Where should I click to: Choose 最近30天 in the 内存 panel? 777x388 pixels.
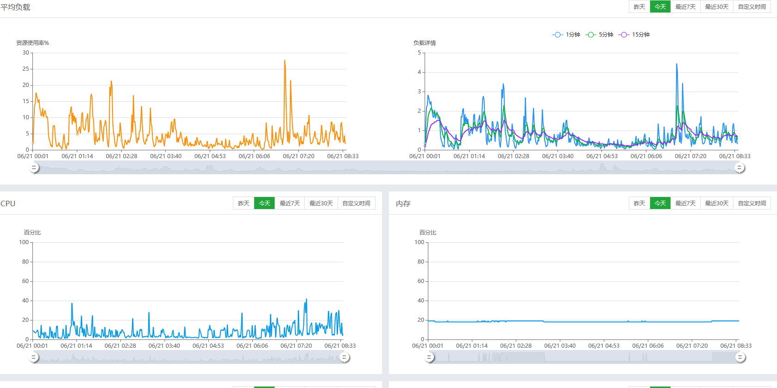pyautogui.click(x=717, y=203)
